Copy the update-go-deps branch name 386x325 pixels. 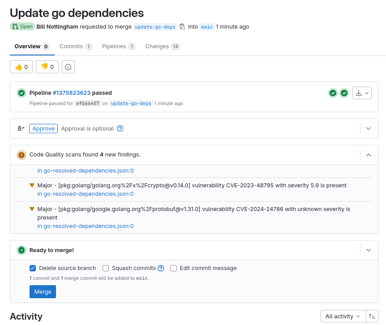pyautogui.click(x=182, y=26)
